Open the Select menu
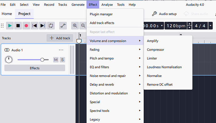 [24, 5]
